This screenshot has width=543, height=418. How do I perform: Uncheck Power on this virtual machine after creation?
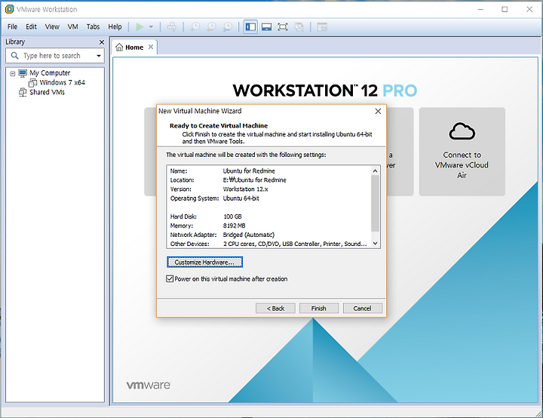[170, 278]
